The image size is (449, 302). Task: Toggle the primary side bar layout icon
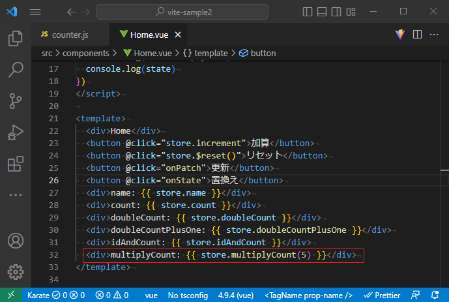point(307,12)
